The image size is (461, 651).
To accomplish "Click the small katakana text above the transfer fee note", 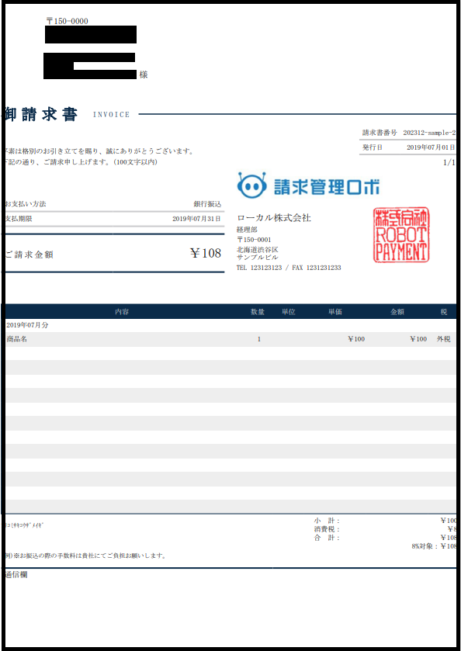I will pyautogui.click(x=24, y=525).
